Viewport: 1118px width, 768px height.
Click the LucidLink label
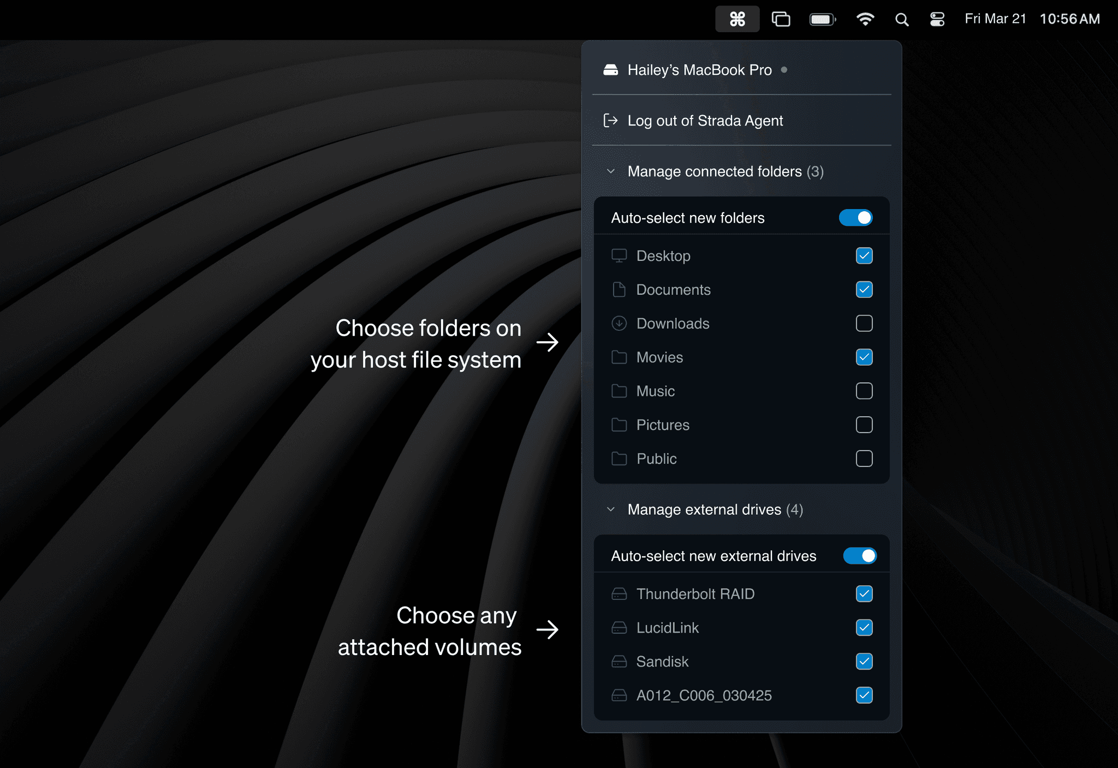[x=668, y=628]
